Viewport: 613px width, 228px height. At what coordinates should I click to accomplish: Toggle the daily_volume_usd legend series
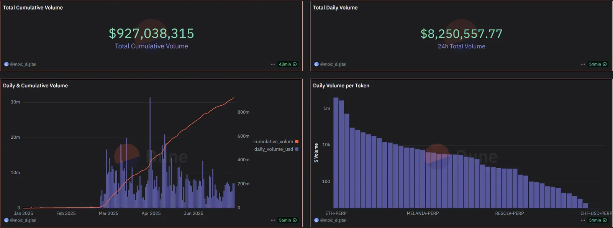(276, 149)
